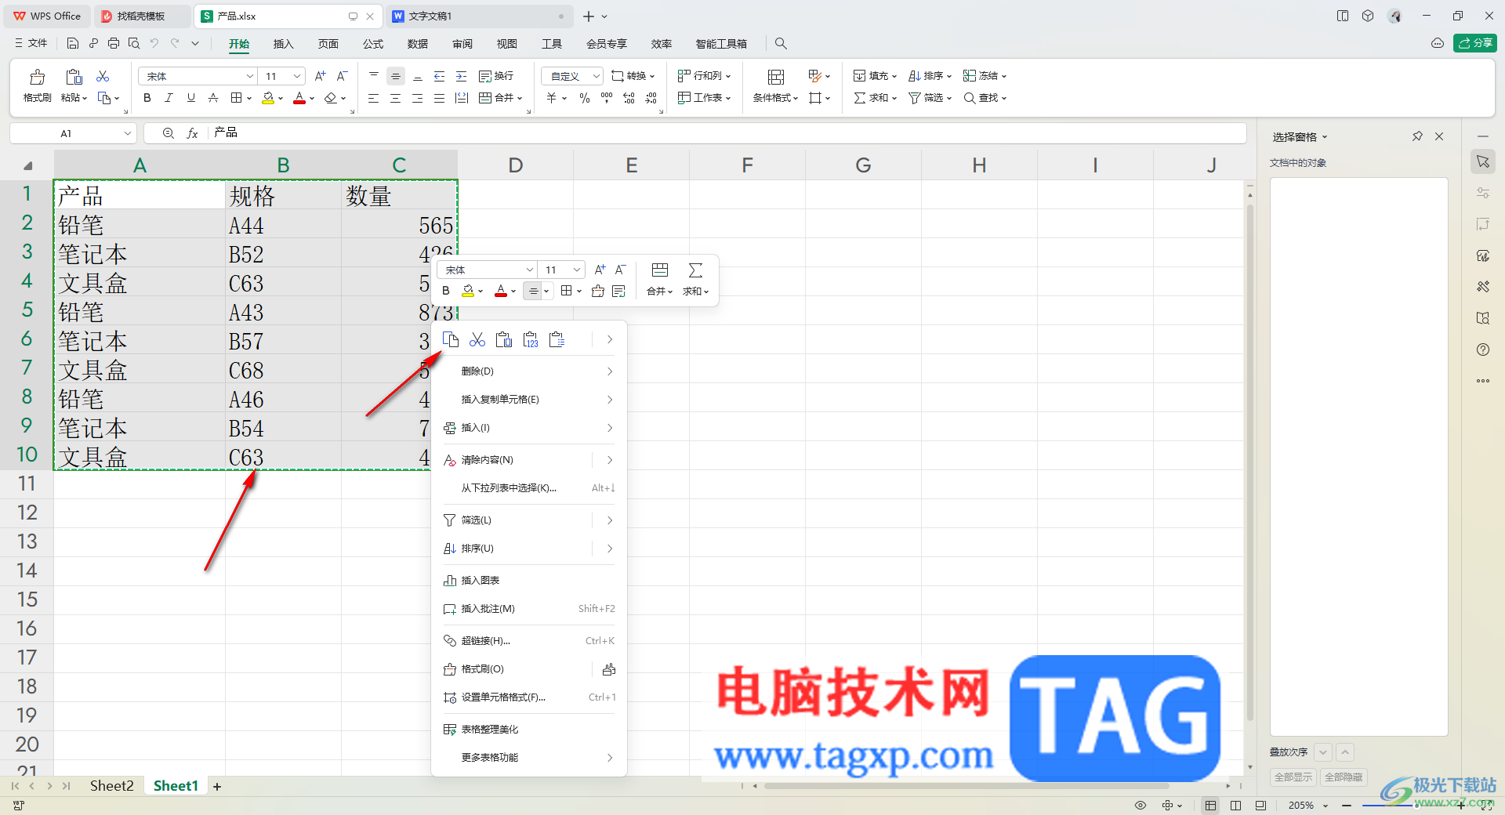Screen dimensions: 1505x815
Task: Switch to the Sheet2 tab
Action: (x=111, y=786)
